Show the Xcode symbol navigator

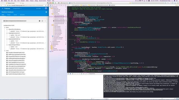point(53,5)
